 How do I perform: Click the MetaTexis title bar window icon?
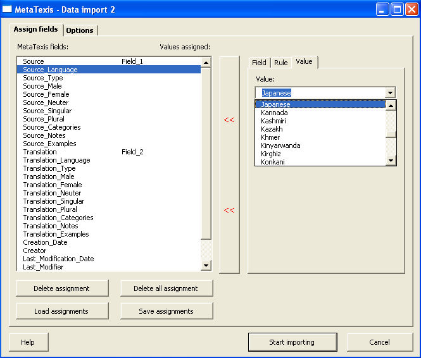pyautogui.click(x=7, y=9)
